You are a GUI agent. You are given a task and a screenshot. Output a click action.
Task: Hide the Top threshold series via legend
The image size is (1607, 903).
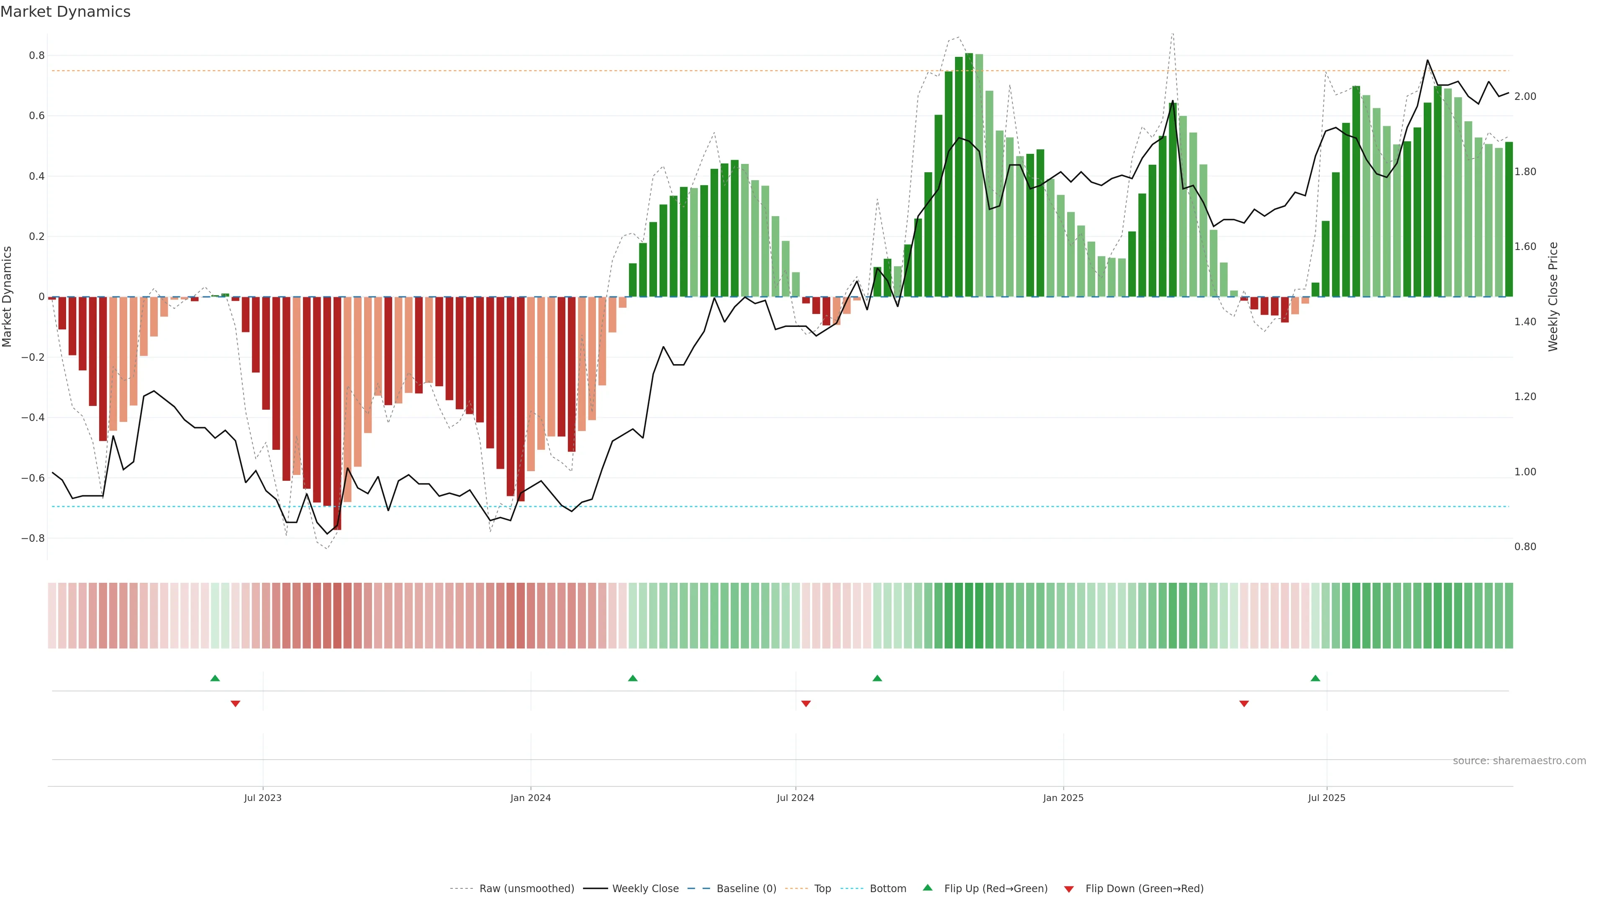click(x=822, y=889)
